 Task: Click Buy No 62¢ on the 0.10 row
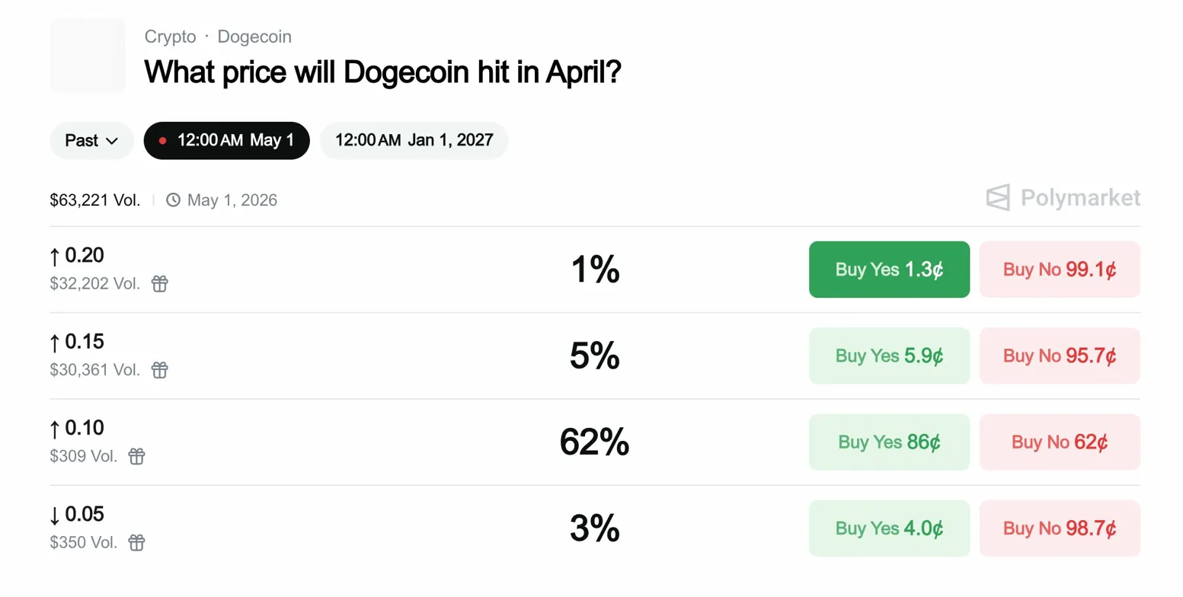1059,442
